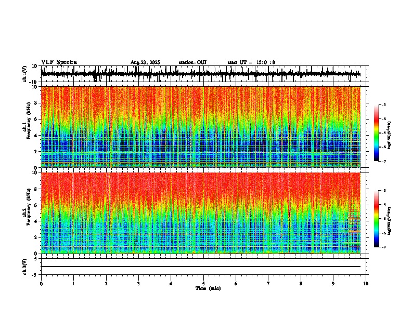Click the "Time (min)" axis label
412x318 pixels.
208,288
